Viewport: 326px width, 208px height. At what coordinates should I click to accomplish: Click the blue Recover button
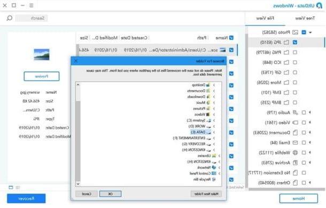click(26, 198)
